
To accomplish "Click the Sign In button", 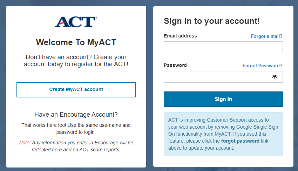I will (x=223, y=99).
